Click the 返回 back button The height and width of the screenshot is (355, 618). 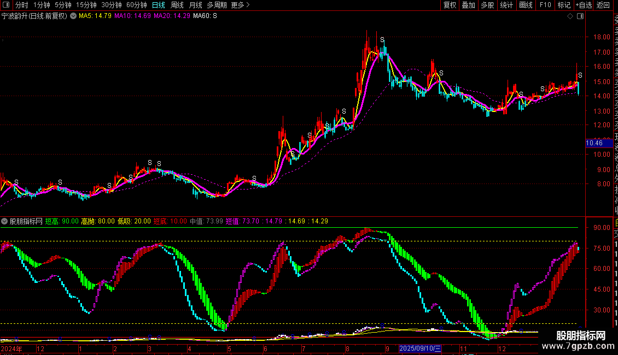click(x=603, y=5)
